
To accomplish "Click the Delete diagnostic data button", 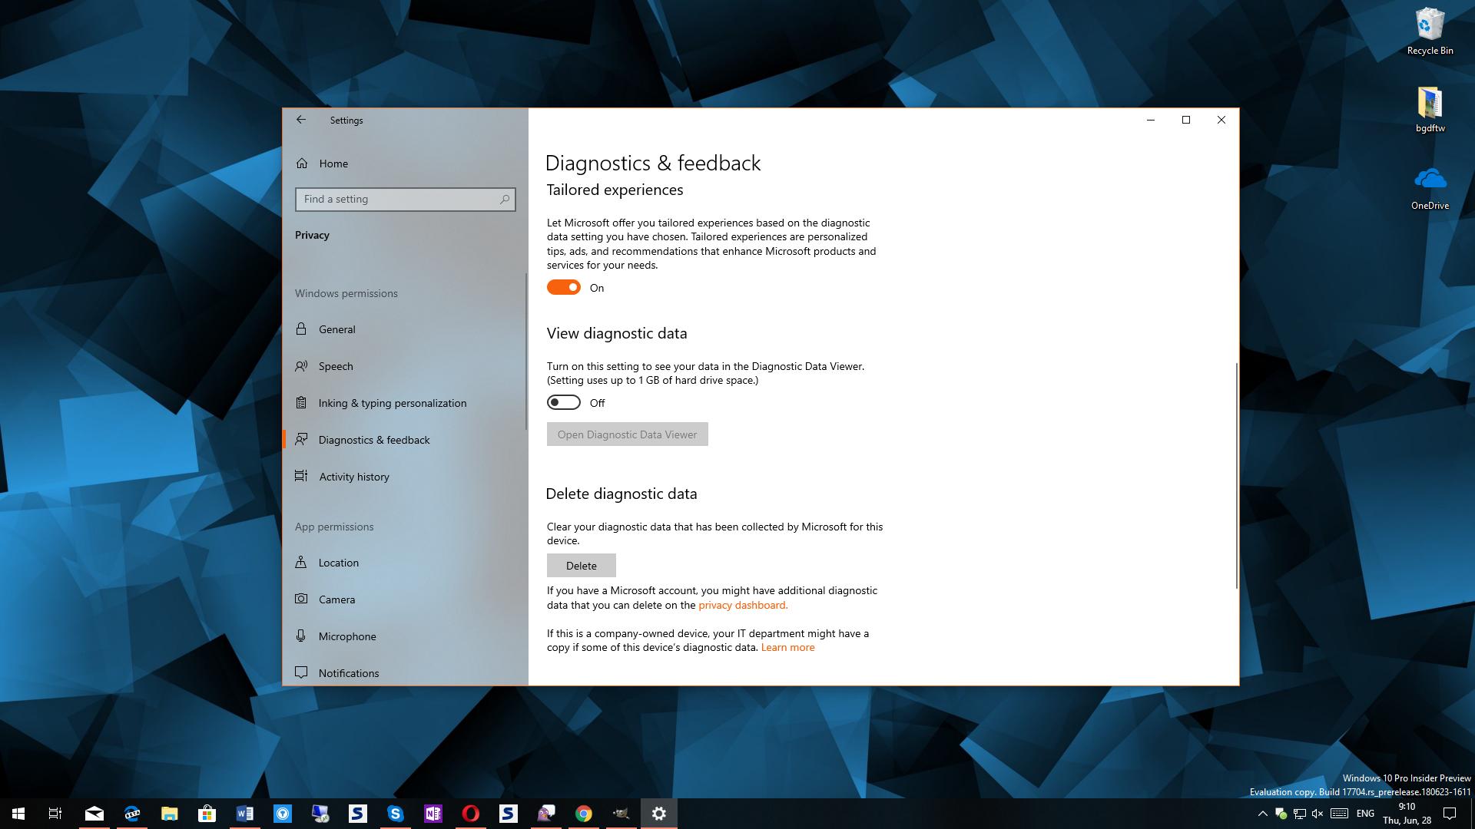I will point(581,566).
